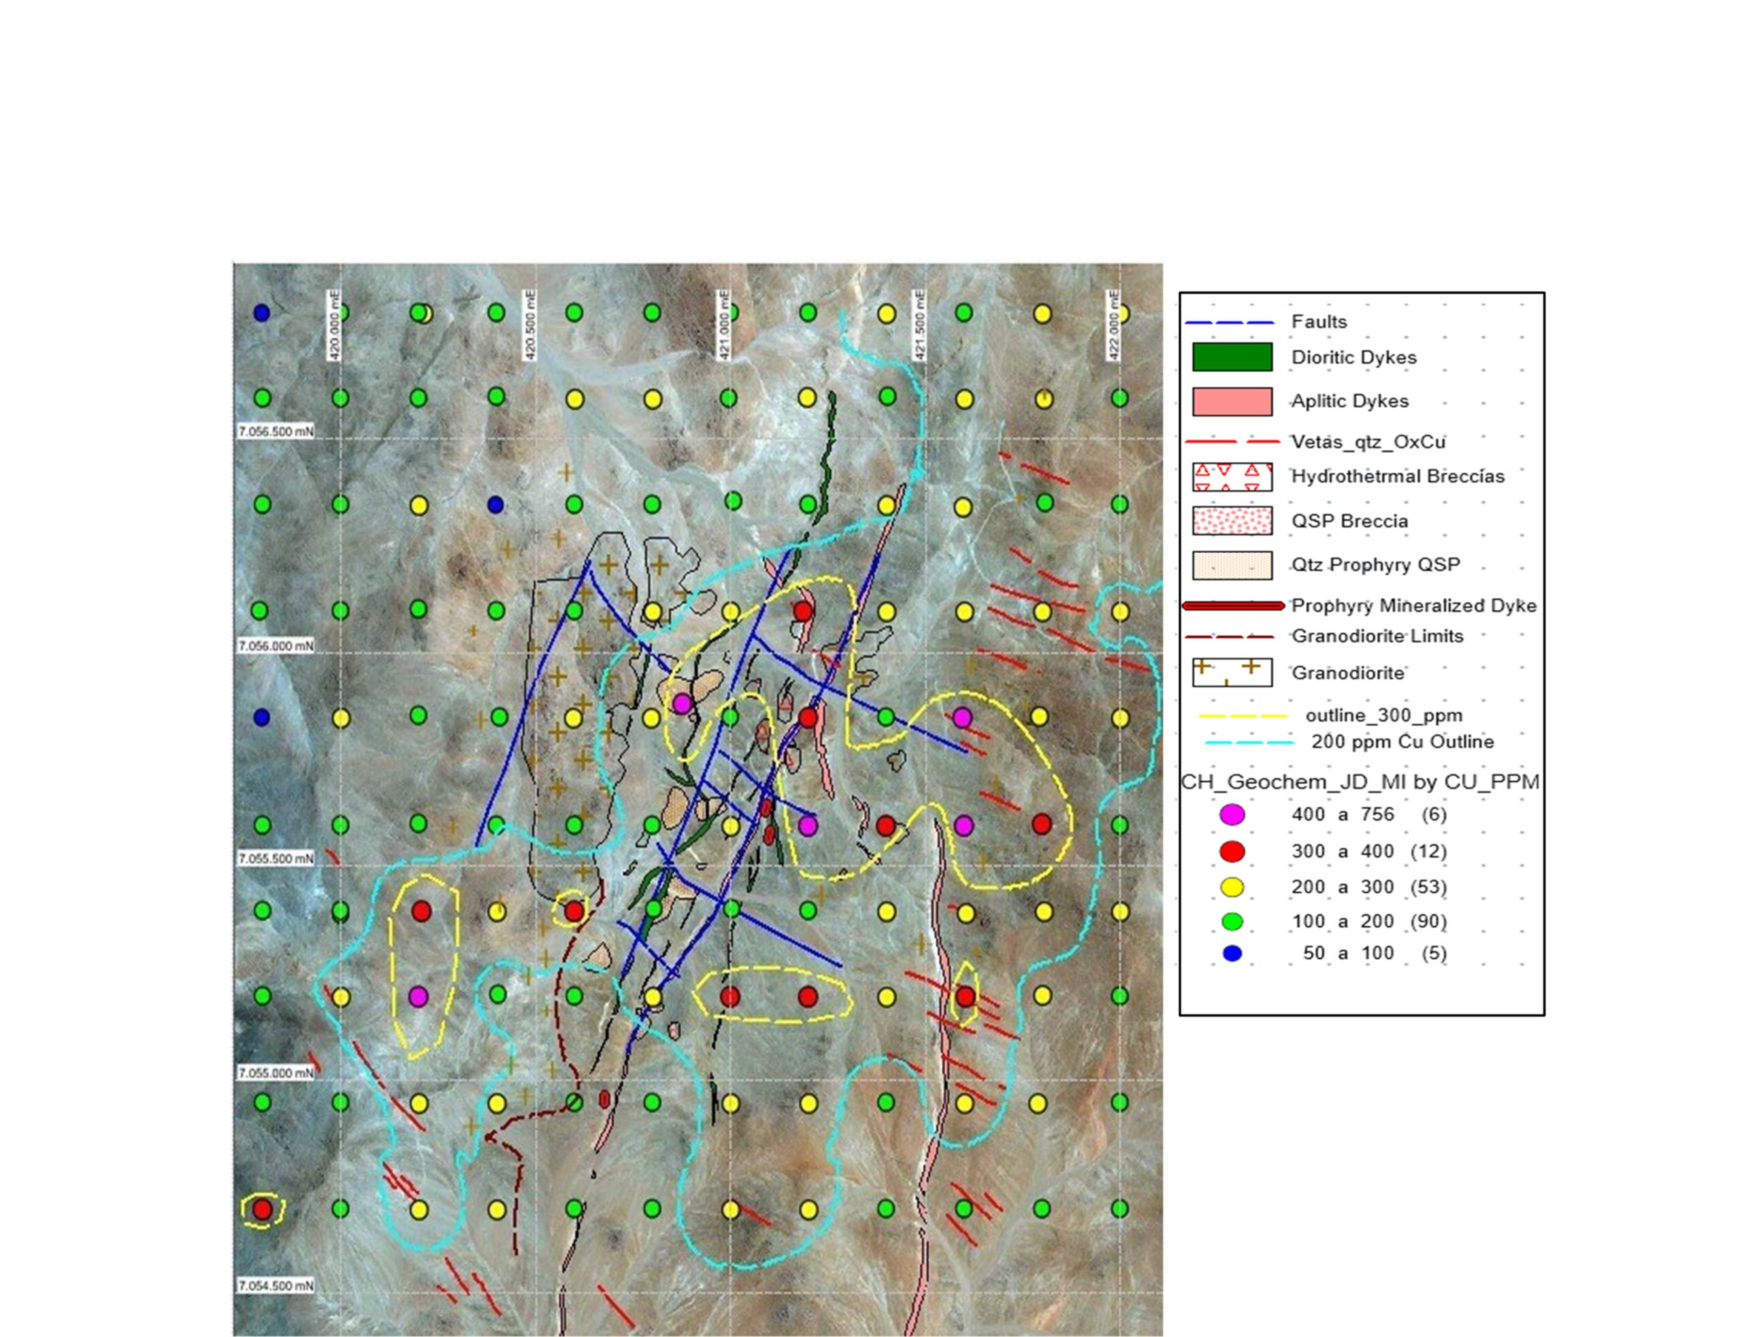Click the pink Aplitic Dykes legend swatch
1742x1337 pixels.
tap(1232, 401)
